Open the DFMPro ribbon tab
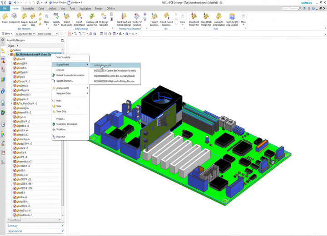 coord(110,9)
